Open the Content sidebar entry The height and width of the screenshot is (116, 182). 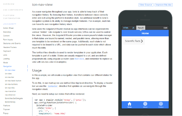(6, 36)
